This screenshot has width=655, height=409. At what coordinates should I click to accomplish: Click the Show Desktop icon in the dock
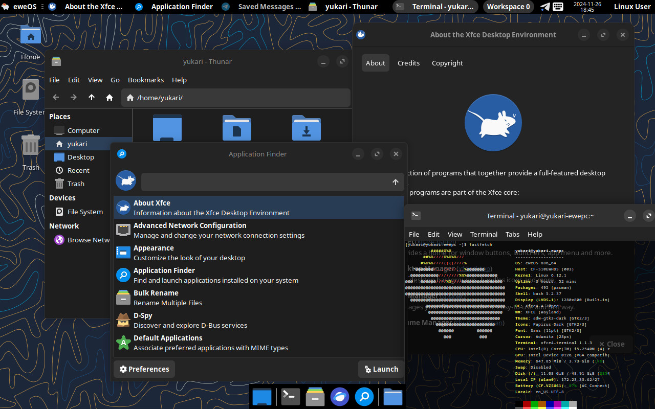pyautogui.click(x=261, y=396)
